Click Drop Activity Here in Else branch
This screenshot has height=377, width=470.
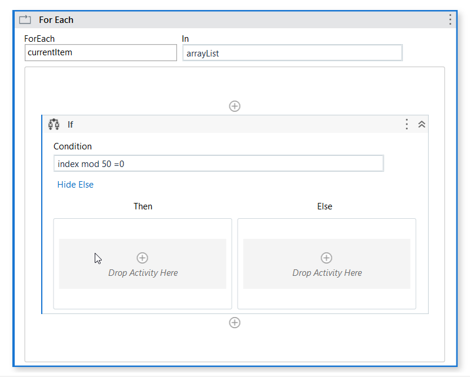point(327,273)
